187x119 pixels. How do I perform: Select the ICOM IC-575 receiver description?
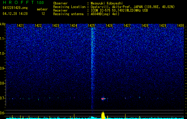click(x=119, y=10)
